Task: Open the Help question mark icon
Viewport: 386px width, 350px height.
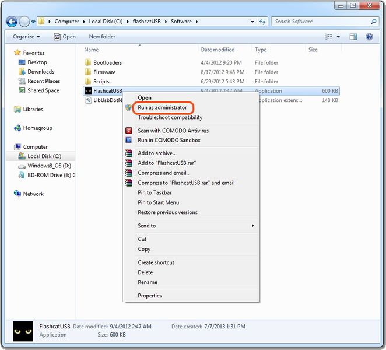Action: click(369, 36)
